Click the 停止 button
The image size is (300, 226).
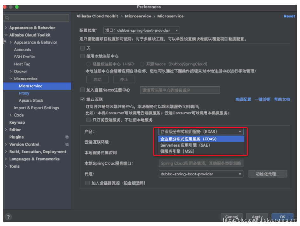pyautogui.click(x=124, y=79)
